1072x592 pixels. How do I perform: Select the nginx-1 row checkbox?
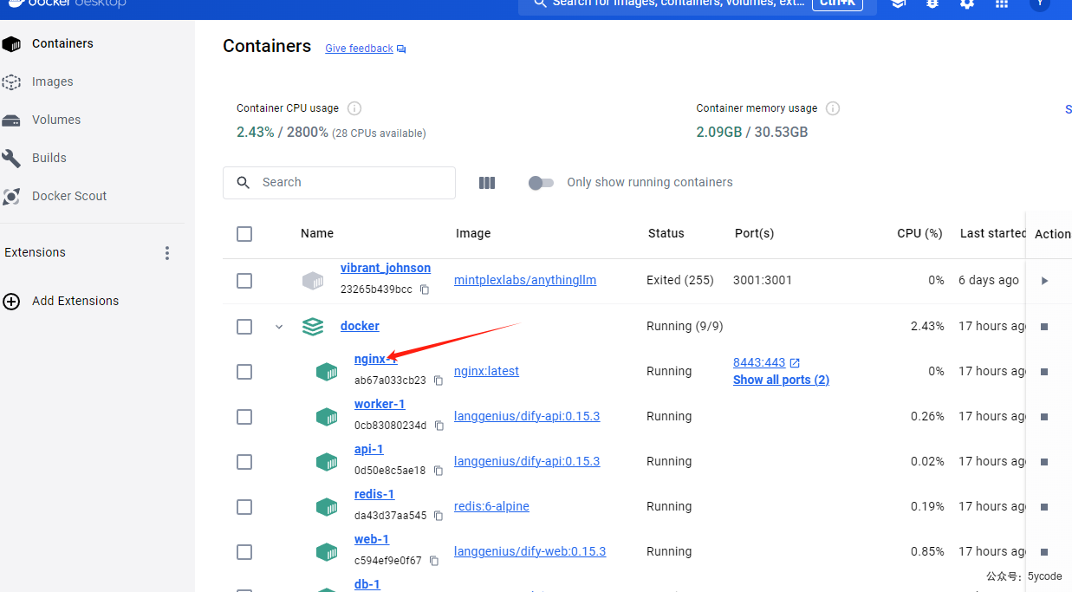244,372
